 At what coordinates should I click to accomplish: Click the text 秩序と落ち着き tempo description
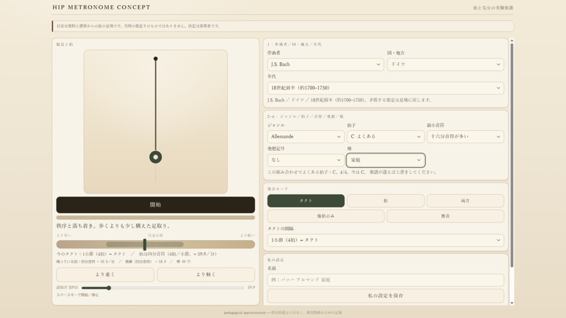click(x=113, y=226)
